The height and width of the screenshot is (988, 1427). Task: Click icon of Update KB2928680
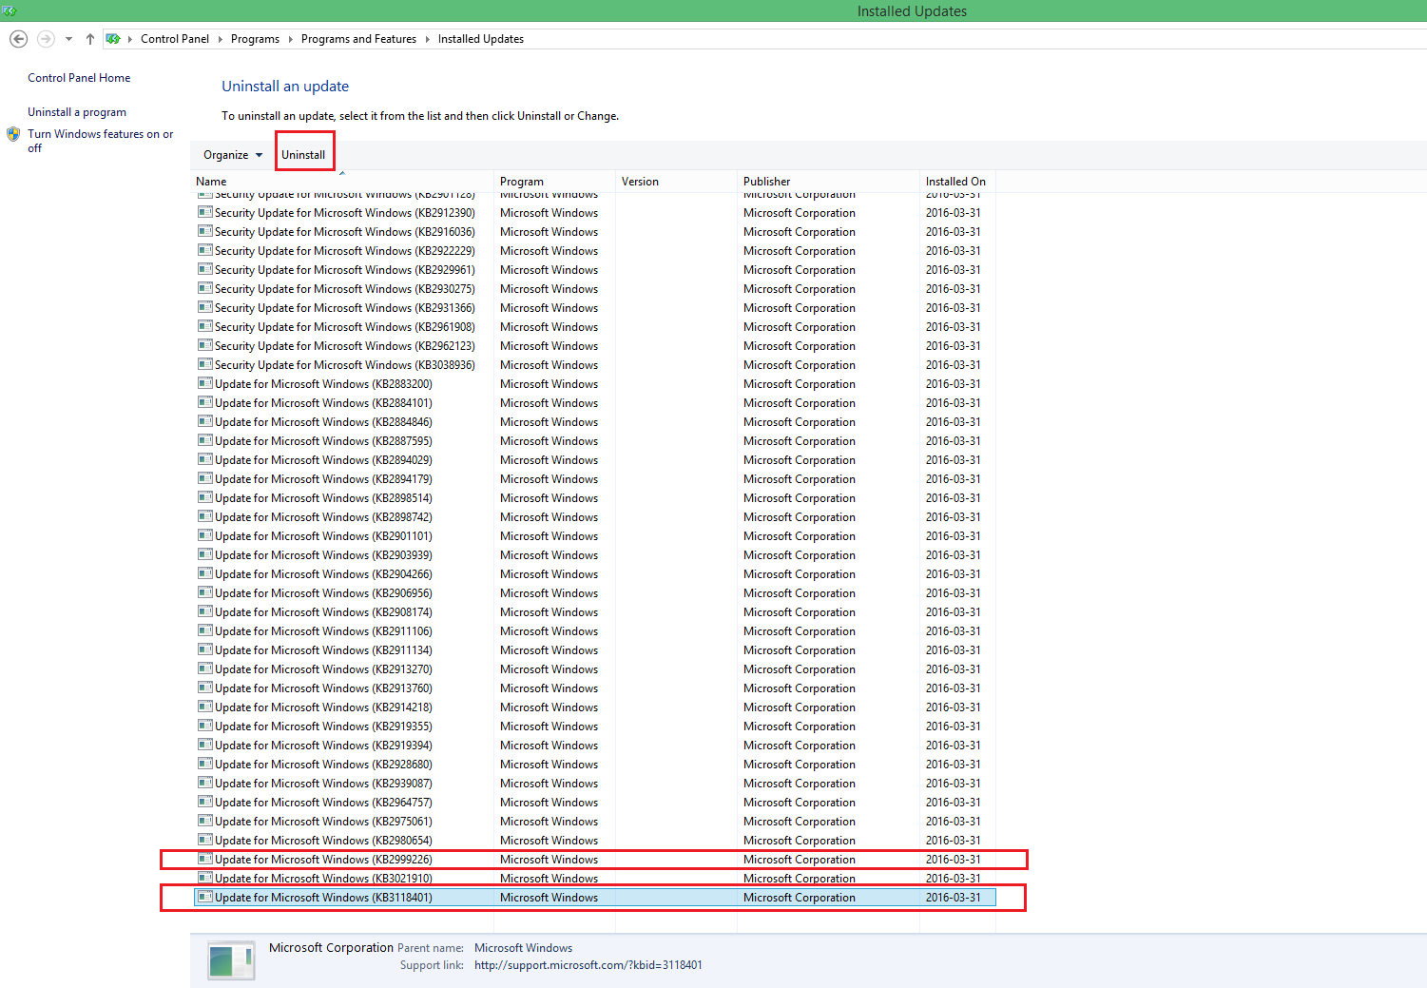point(204,764)
